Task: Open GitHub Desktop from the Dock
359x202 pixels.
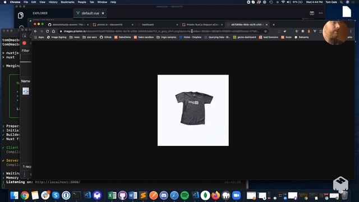Action: point(122,195)
